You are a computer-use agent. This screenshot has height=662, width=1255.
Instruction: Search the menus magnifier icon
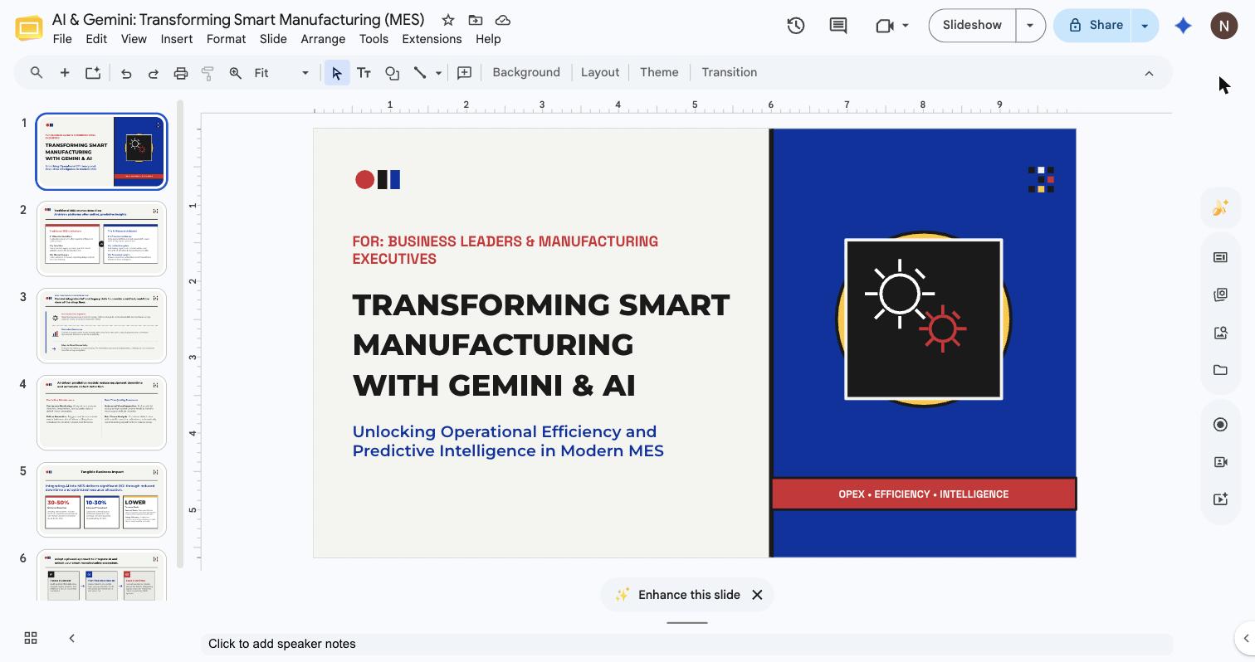pos(37,73)
